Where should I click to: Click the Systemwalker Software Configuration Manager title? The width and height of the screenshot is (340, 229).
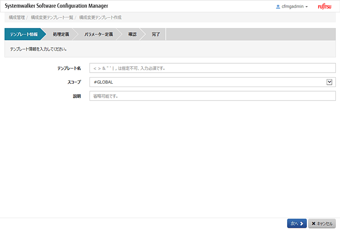[x=56, y=6]
